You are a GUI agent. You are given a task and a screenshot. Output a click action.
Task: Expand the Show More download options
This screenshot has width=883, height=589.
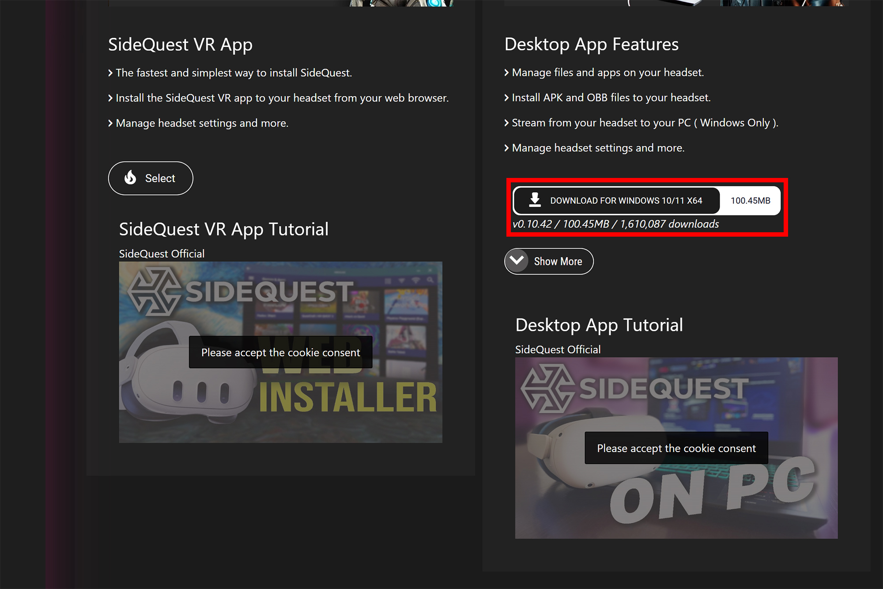[x=557, y=261]
